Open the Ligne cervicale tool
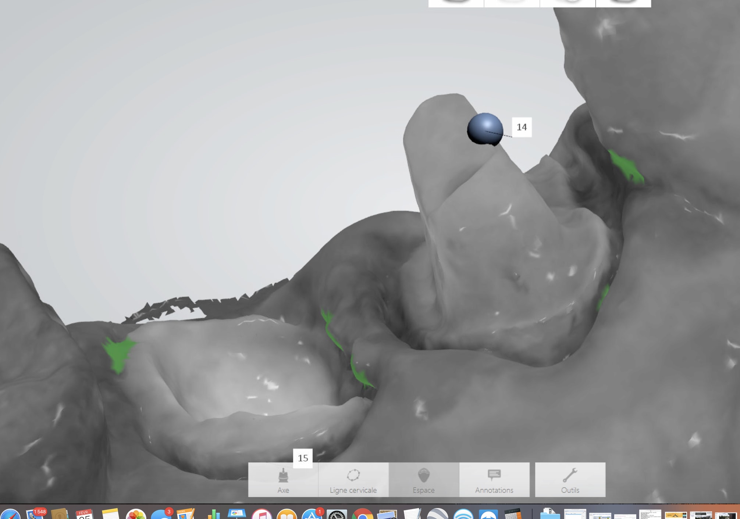Screen dimensions: 740x519 [353, 480]
